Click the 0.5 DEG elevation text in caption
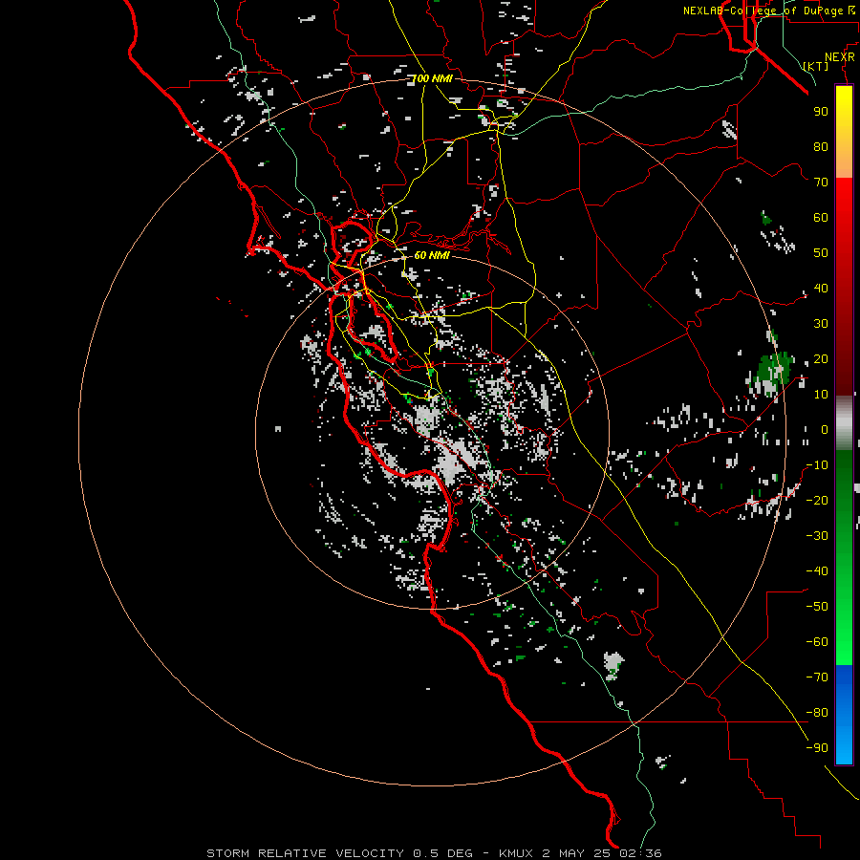Viewport: 860px width, 860px height. click(x=442, y=853)
